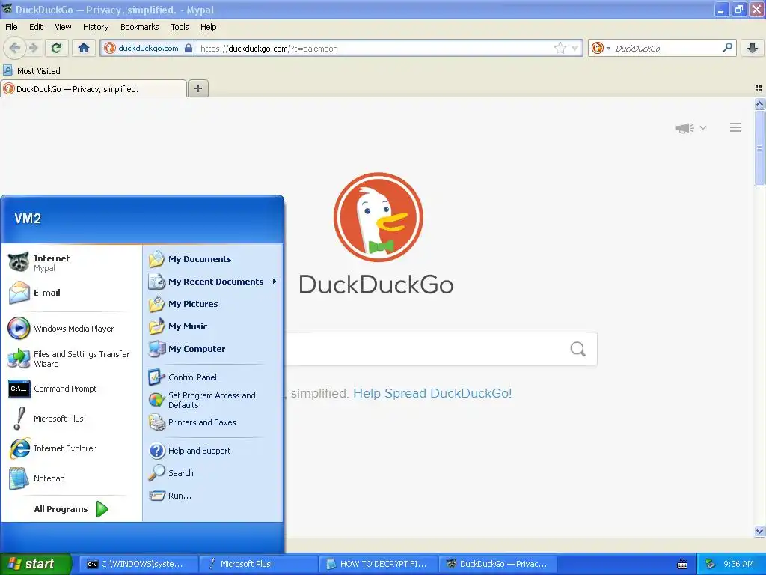
Task: Click the network tray icon by the clock
Action: [711, 564]
